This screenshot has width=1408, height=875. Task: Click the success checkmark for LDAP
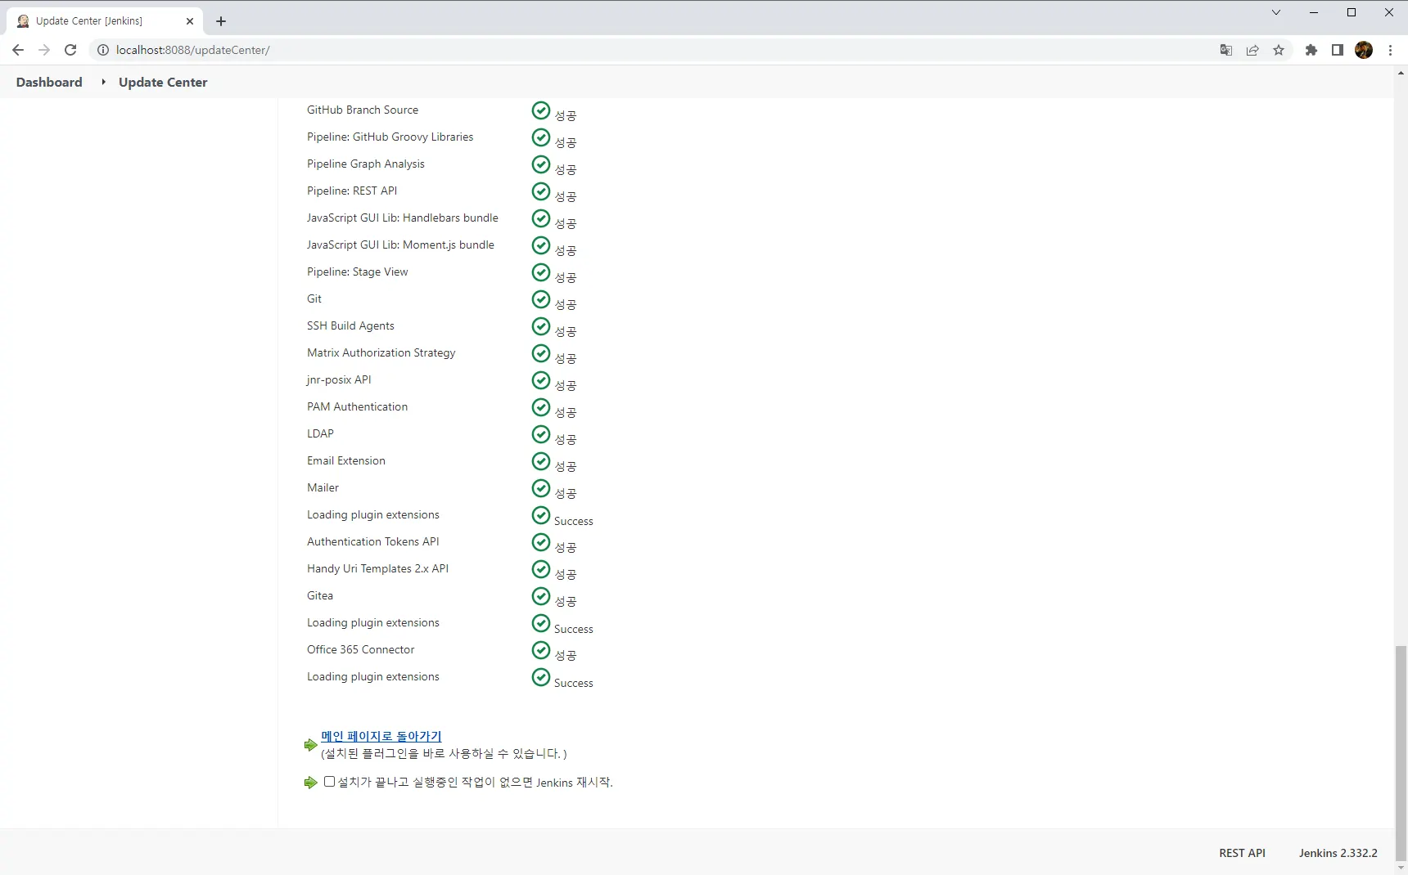[x=541, y=434]
